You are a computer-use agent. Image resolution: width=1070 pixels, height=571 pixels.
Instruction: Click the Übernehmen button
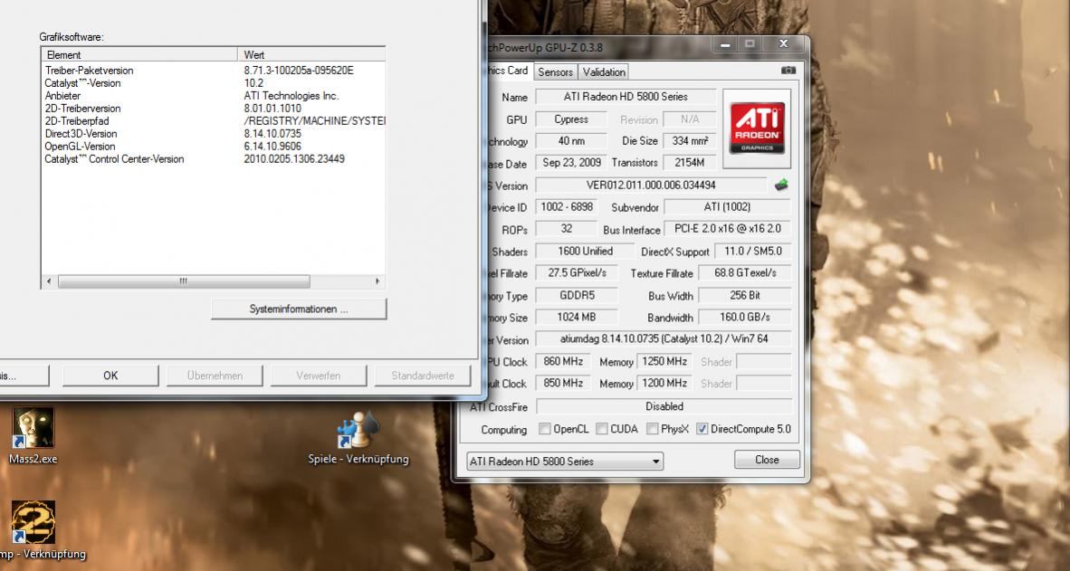pos(215,376)
